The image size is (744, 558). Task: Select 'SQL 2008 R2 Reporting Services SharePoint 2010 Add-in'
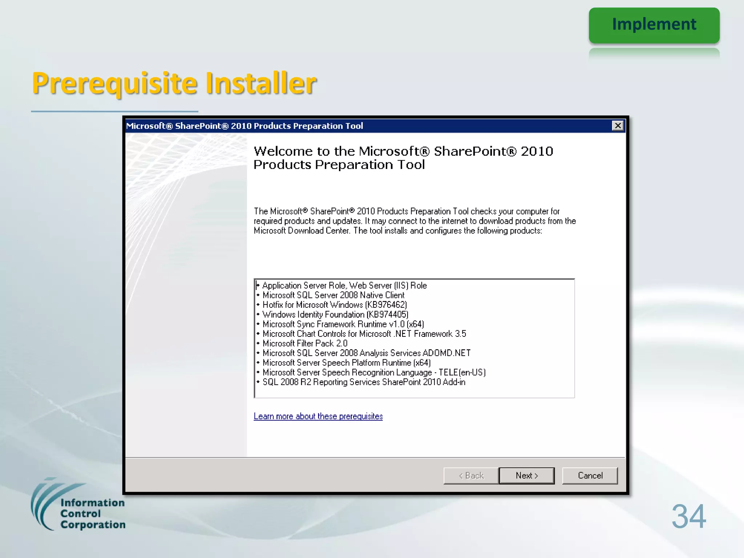[x=364, y=382]
